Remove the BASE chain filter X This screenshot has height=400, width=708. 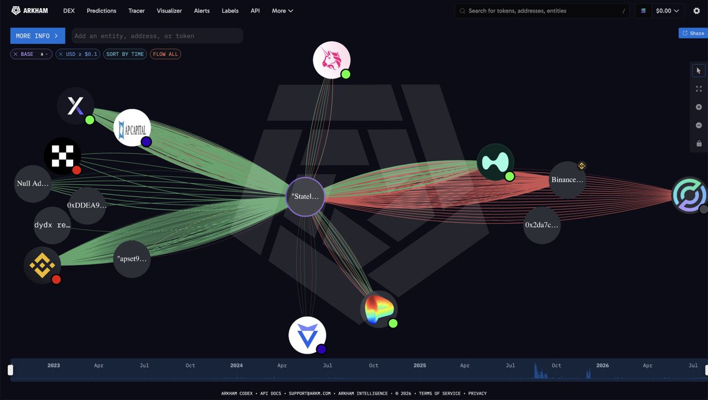pos(15,54)
